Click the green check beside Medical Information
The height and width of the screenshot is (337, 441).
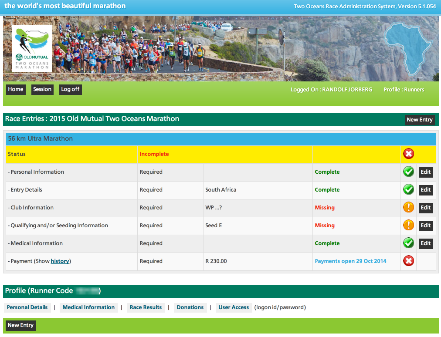[408, 243]
